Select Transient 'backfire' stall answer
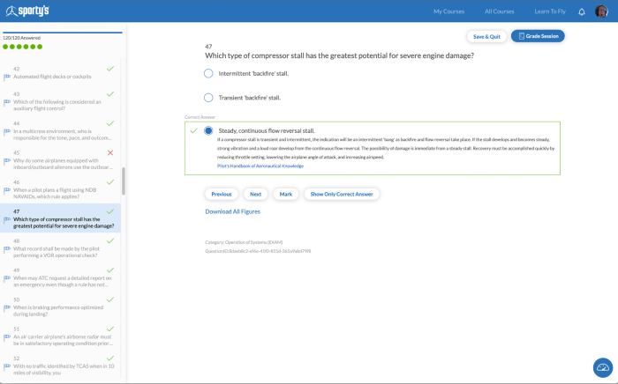Screen dimensions: 618x384 (x=208, y=98)
